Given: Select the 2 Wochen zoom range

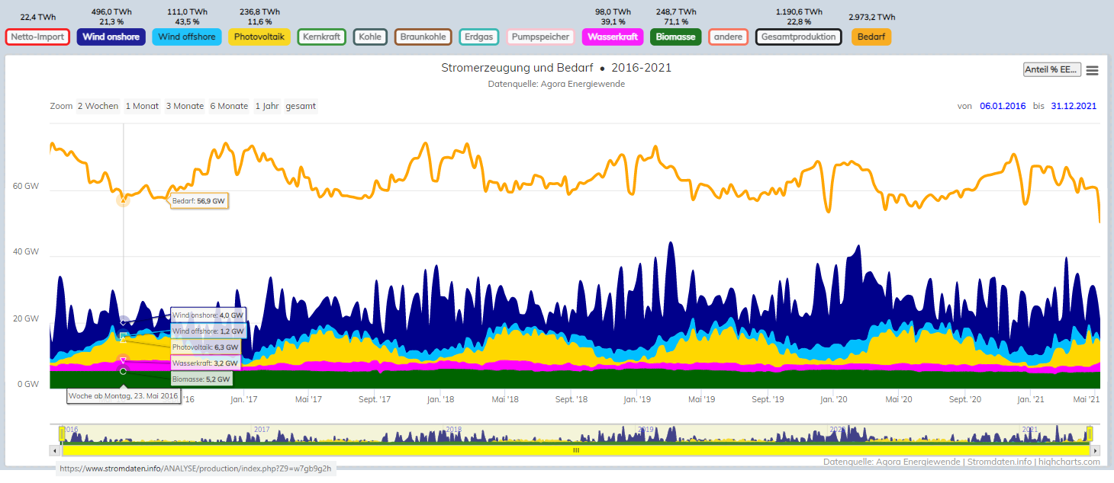Looking at the screenshot, I should click(x=98, y=106).
